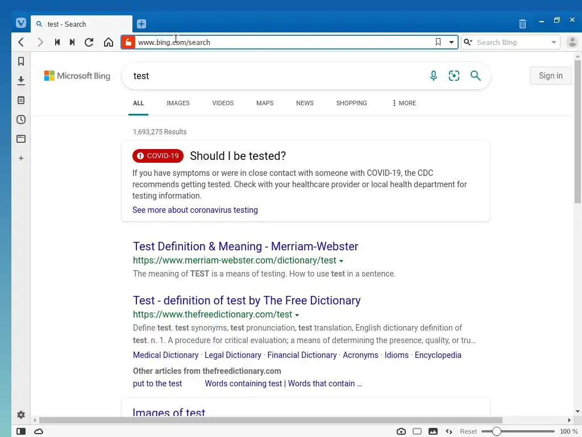This screenshot has height=437, width=582.
Task: Open the closed tabs trash can
Action: [522, 24]
